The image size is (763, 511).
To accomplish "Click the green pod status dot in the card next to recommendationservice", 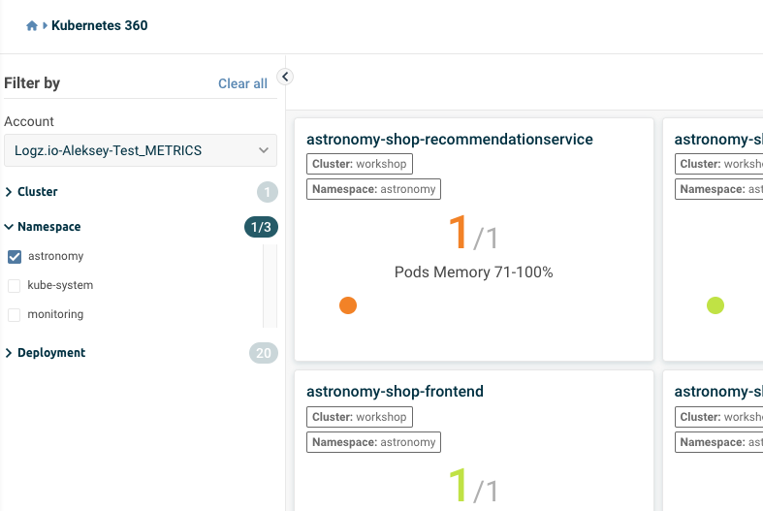I will (x=715, y=305).
